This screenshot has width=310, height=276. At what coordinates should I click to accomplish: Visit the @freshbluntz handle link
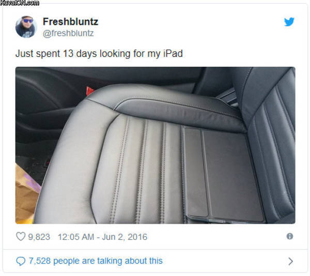tap(68, 33)
